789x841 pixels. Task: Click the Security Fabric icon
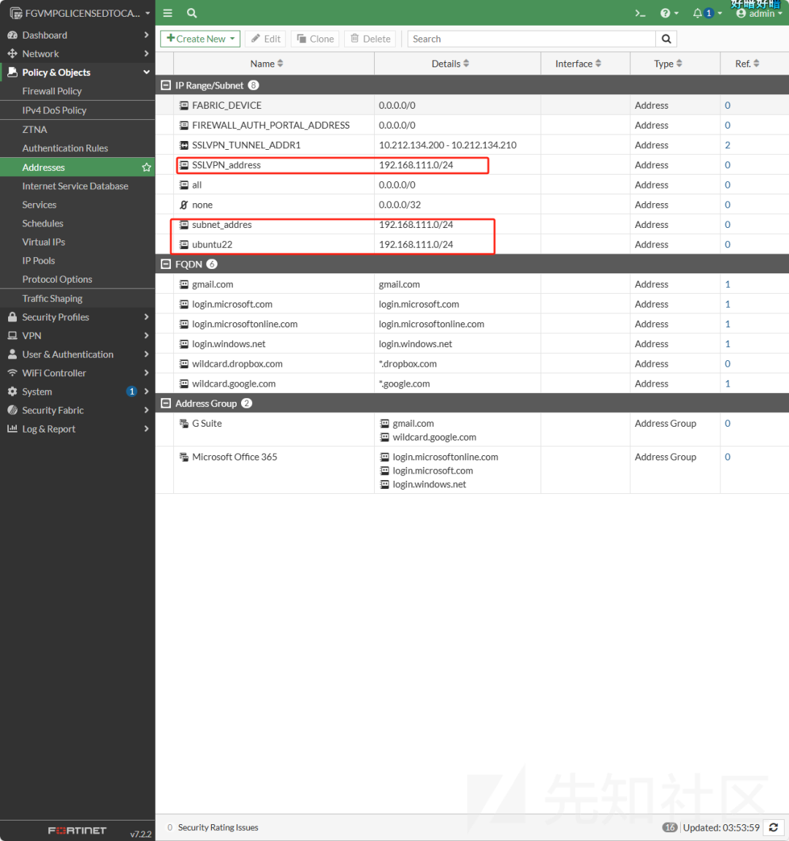pyautogui.click(x=12, y=411)
